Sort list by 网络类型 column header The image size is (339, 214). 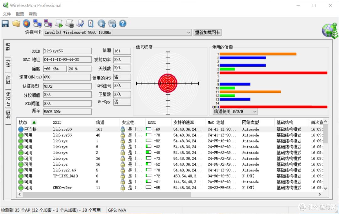[257, 122]
